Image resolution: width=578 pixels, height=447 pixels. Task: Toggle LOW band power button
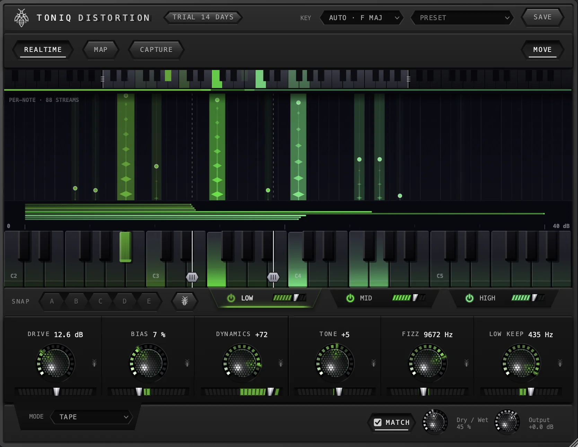tap(231, 298)
